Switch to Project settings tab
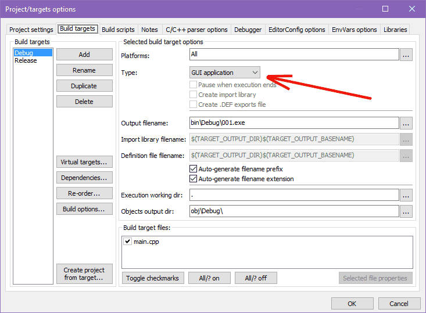Viewport: 426px width, 313px height. pos(31,30)
